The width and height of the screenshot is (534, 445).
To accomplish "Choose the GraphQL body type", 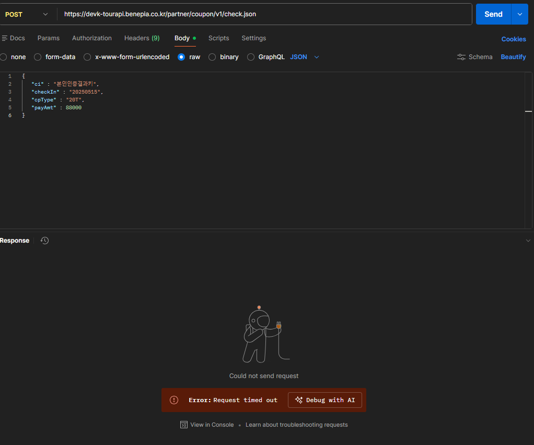I will pyautogui.click(x=251, y=57).
